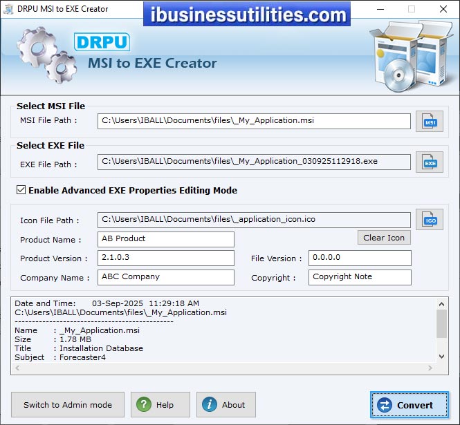Click the 'Date and Time' log line

pos(107,303)
